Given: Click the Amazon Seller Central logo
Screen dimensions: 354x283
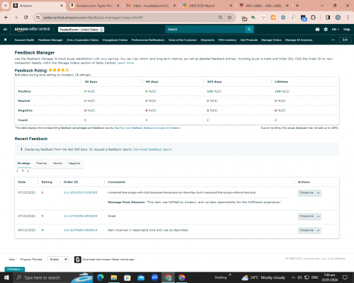Looking at the screenshot, I should (x=32, y=29).
